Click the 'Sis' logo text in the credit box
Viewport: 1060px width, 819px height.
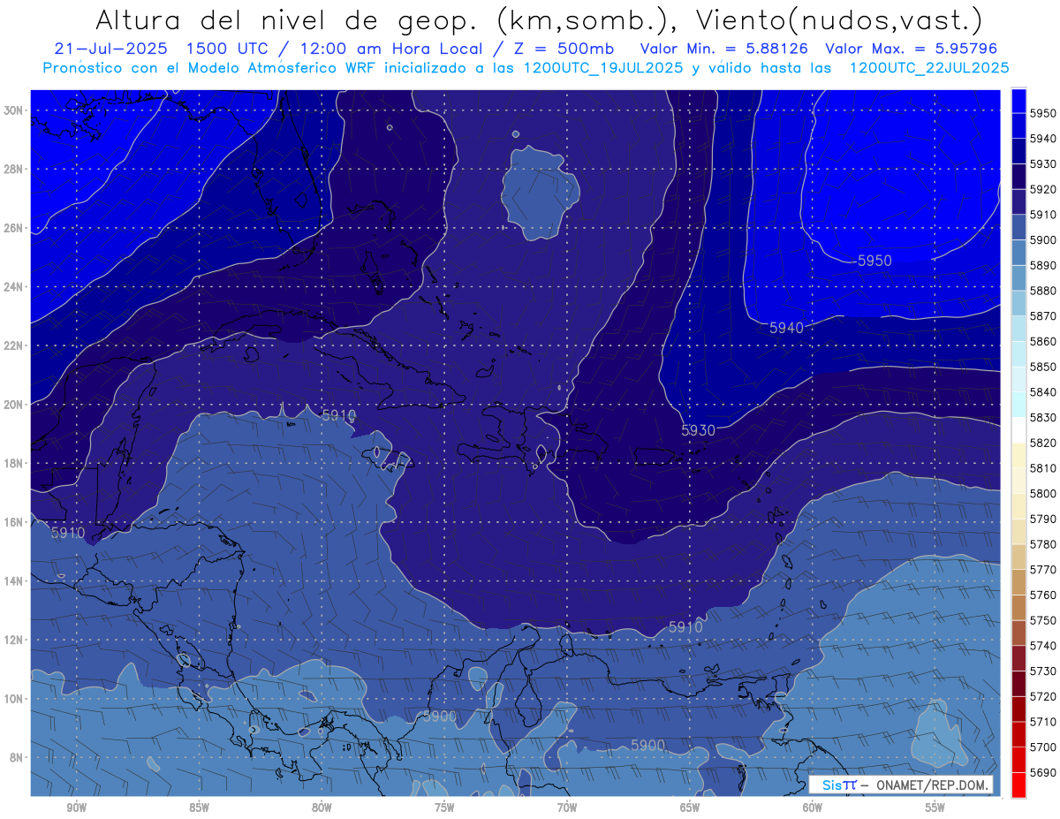click(x=833, y=785)
